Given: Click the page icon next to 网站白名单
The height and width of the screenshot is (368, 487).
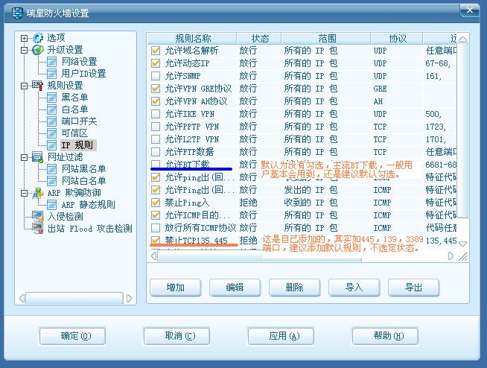Looking at the screenshot, I should point(51,181).
